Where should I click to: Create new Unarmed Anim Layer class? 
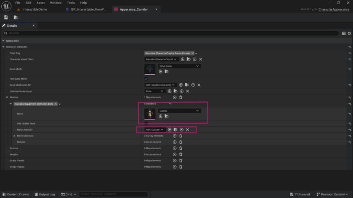pos(181,91)
